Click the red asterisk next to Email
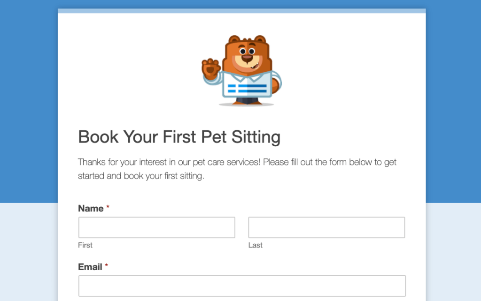481x301 pixels. (x=108, y=264)
